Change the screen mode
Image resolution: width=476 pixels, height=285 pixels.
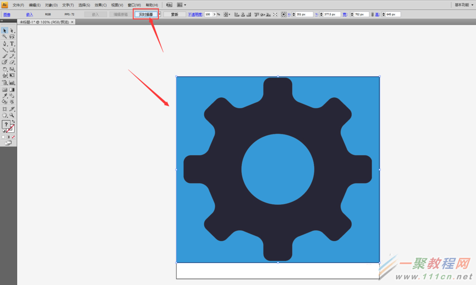8,143
